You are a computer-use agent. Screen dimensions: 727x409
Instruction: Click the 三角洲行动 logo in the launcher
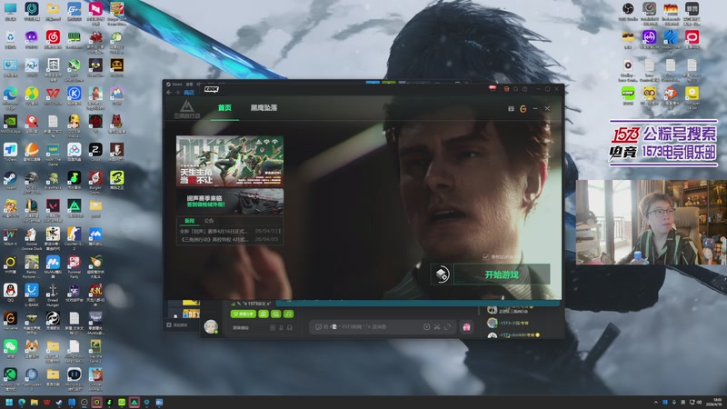click(x=187, y=109)
